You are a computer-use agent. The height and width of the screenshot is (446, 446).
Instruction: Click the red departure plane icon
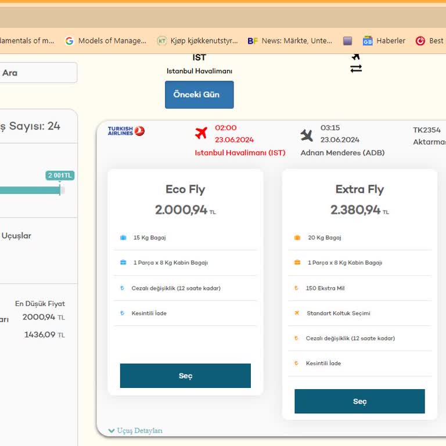coord(201,134)
